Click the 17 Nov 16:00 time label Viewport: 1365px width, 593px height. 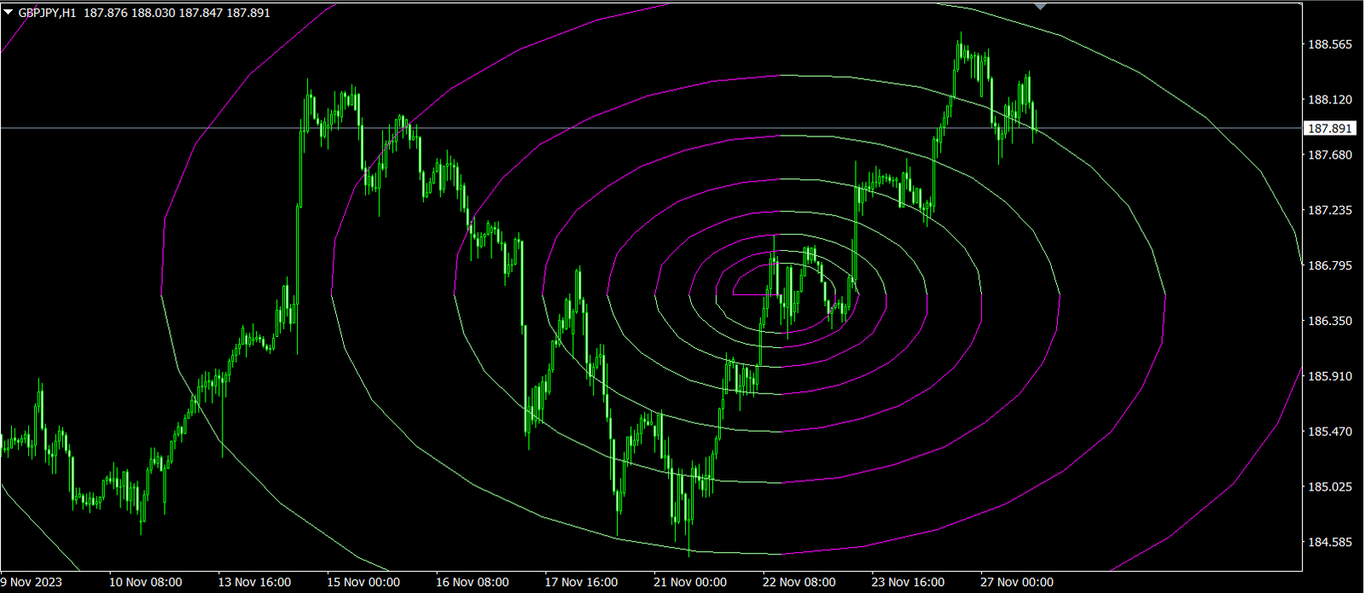pyautogui.click(x=581, y=582)
